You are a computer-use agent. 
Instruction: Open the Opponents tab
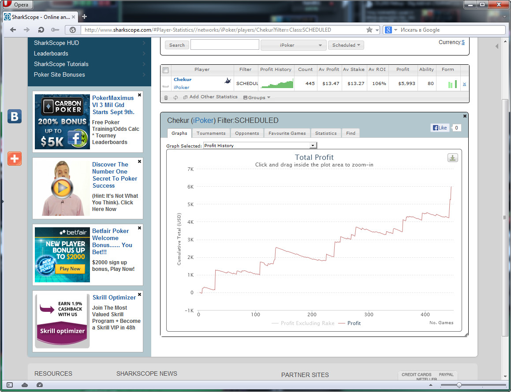[x=247, y=133]
